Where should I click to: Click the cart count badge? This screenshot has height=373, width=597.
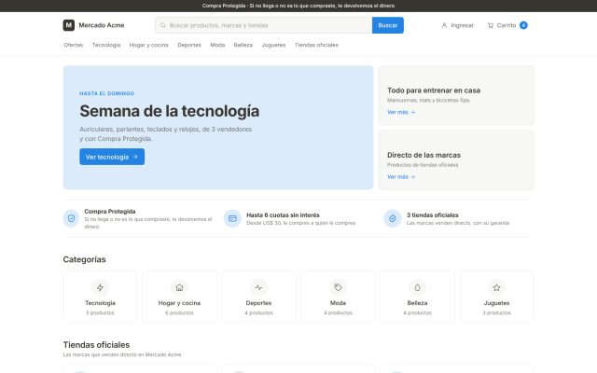point(523,25)
